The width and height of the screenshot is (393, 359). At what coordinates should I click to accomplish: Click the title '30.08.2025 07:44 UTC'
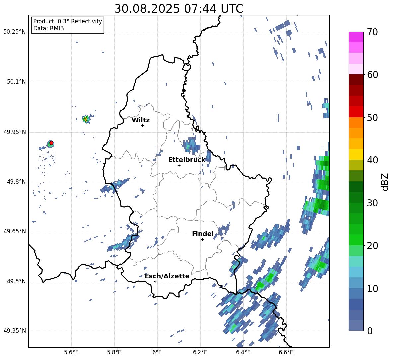coord(179,9)
